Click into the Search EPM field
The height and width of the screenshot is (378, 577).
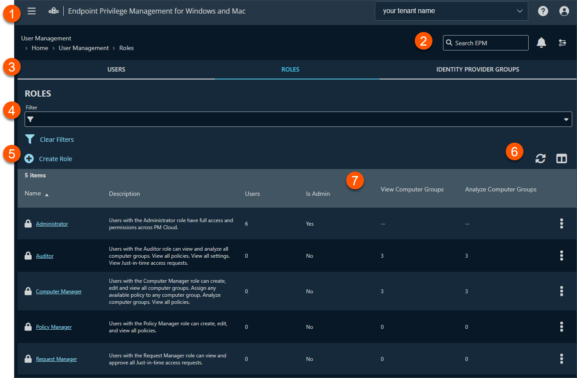(x=486, y=43)
